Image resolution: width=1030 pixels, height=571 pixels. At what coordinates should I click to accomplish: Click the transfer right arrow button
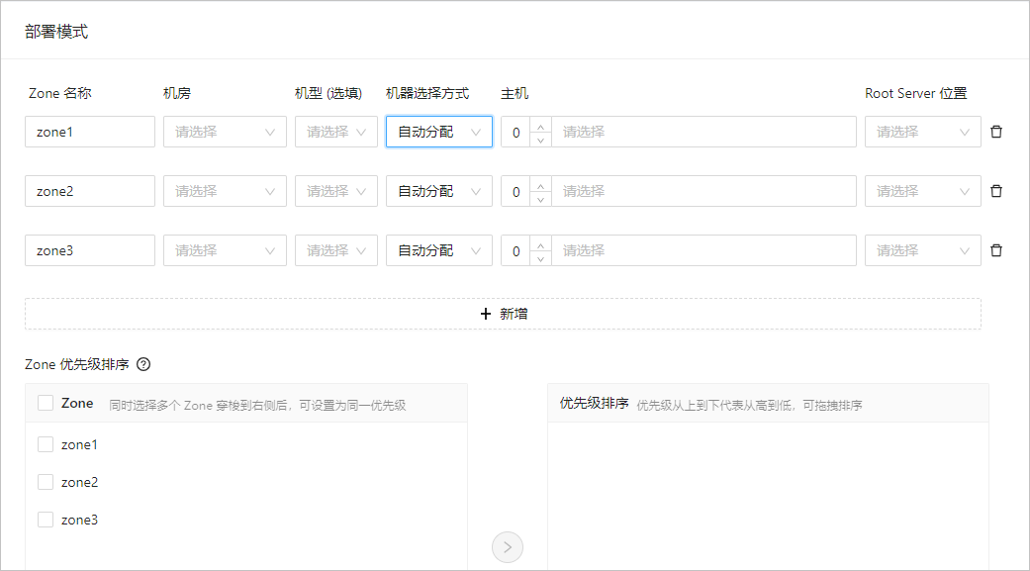508,547
